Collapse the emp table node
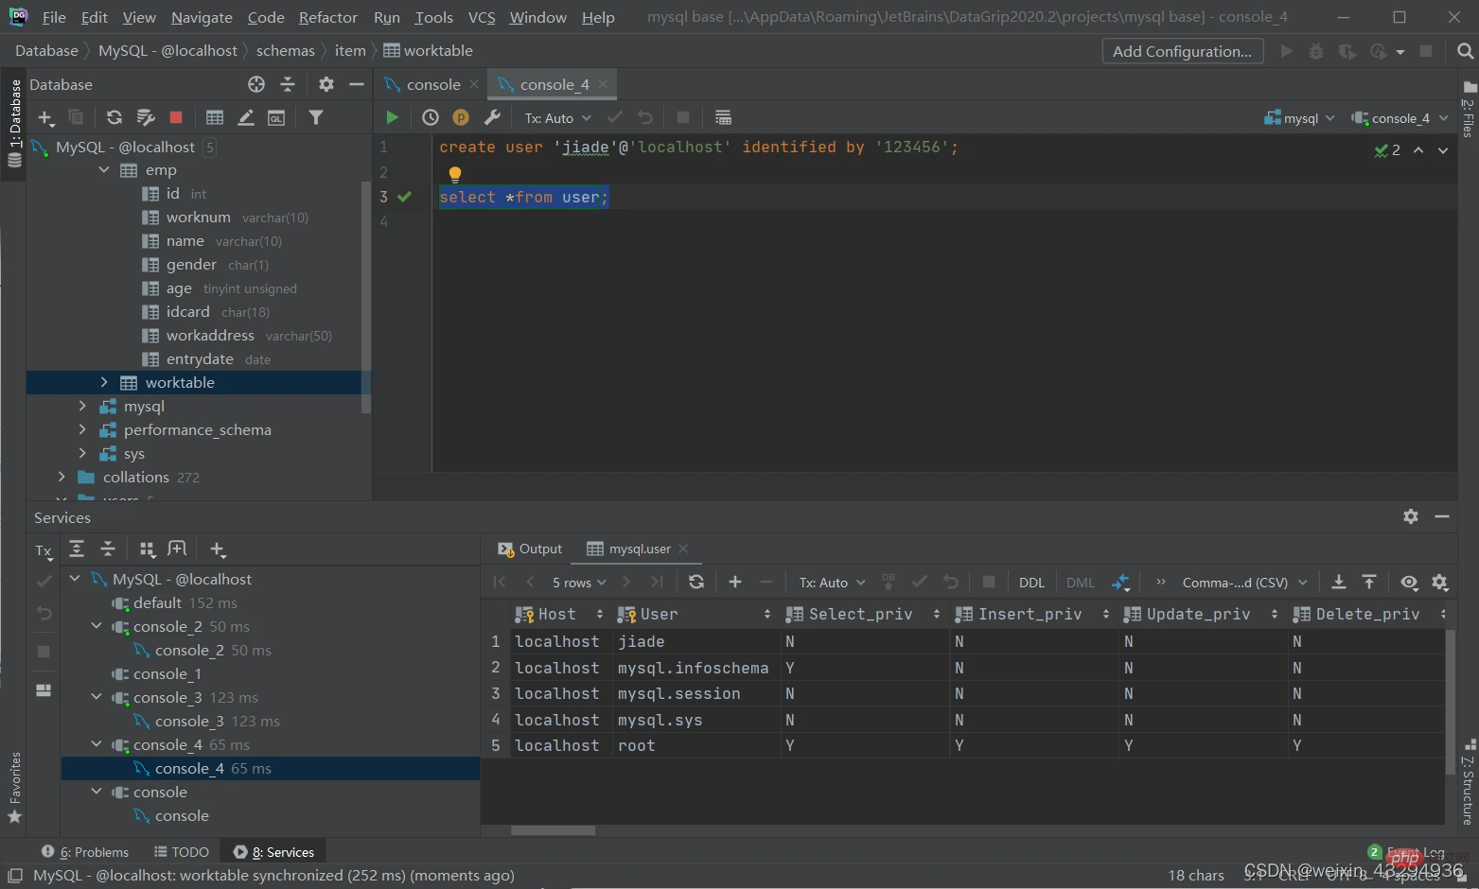Viewport: 1479px width, 889px height. (x=104, y=169)
